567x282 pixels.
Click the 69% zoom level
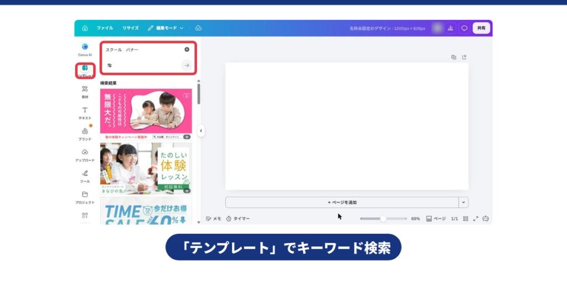pyautogui.click(x=415, y=219)
